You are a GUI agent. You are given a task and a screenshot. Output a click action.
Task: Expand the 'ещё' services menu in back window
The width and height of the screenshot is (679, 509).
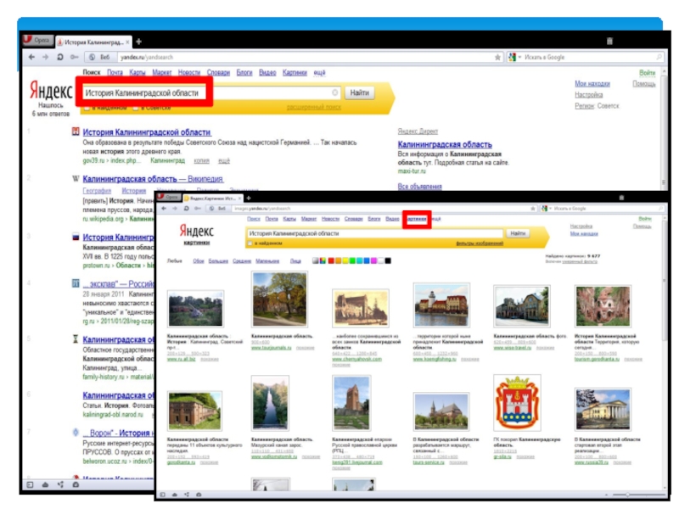tap(319, 73)
